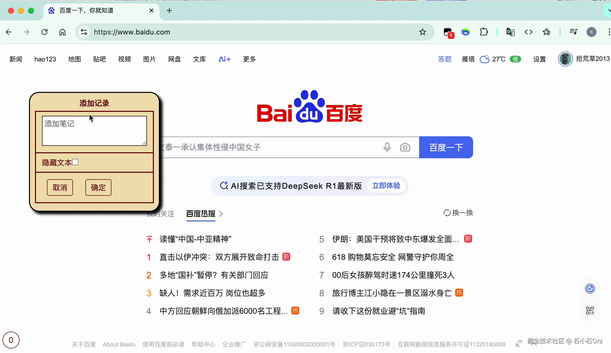Open image search via camera icon

pyautogui.click(x=405, y=147)
